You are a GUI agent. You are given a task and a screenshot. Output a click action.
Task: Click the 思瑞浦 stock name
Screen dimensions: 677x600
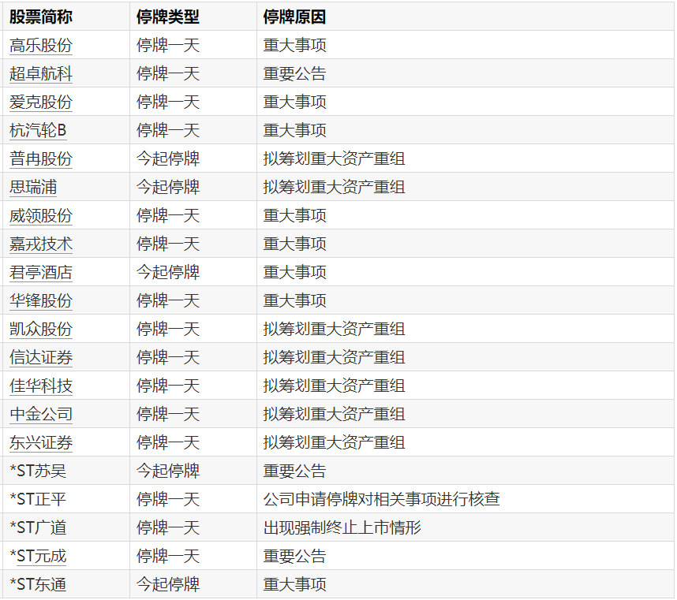33,188
